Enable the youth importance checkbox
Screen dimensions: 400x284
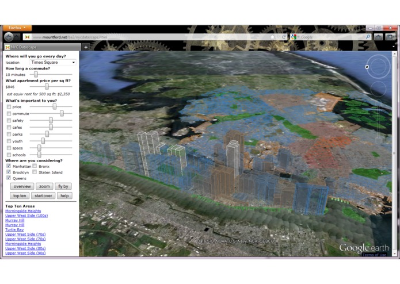[9, 141]
